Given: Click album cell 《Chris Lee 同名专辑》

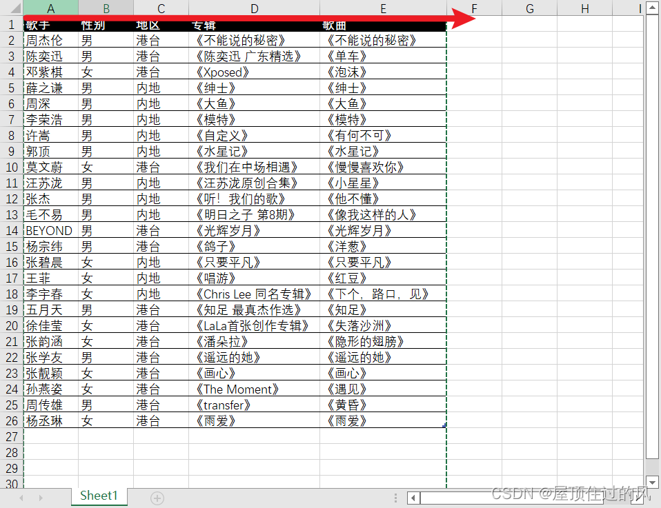Looking at the screenshot, I should coord(254,294).
